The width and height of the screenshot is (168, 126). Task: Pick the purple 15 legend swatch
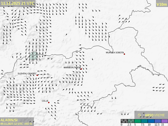click(164, 121)
